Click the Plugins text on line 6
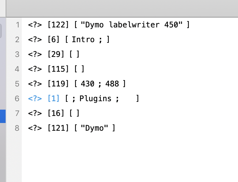 pos(95,99)
